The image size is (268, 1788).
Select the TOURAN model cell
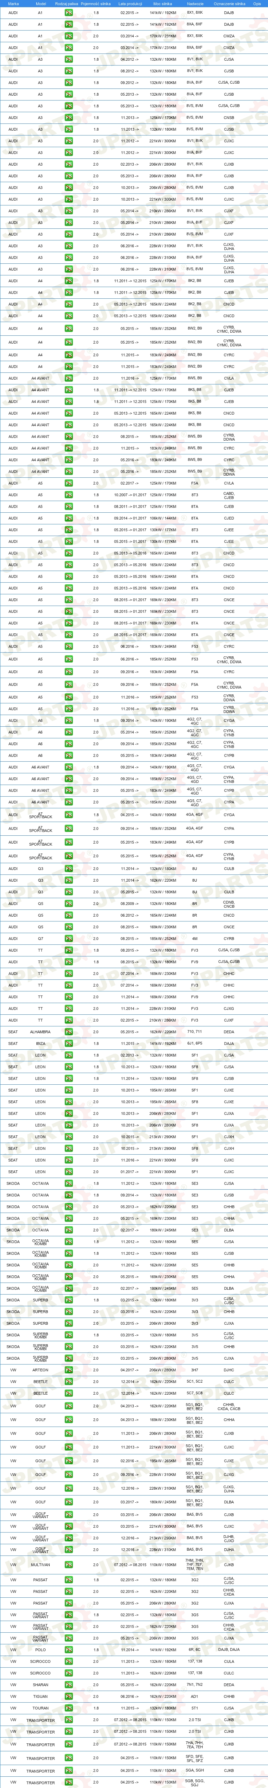tap(40, 1708)
